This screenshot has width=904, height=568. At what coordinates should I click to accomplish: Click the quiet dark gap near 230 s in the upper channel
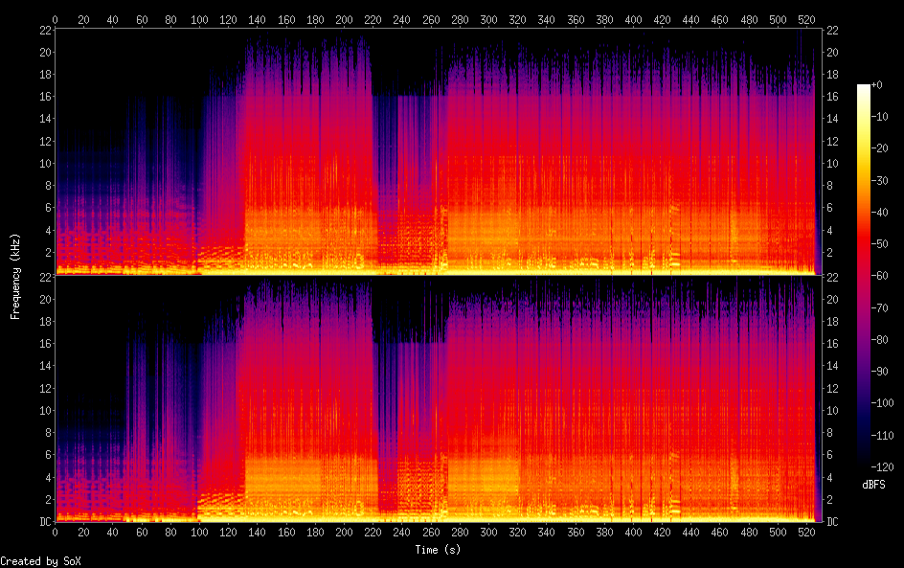tap(385, 163)
